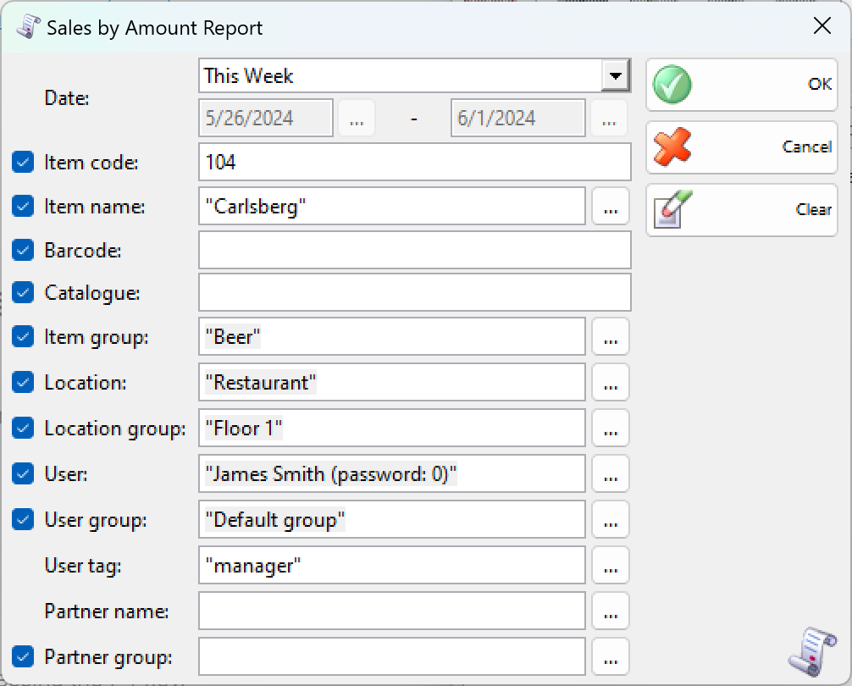Browse user tags with the ellipsis button
Viewport: 852px width, 686px height.
pos(611,565)
